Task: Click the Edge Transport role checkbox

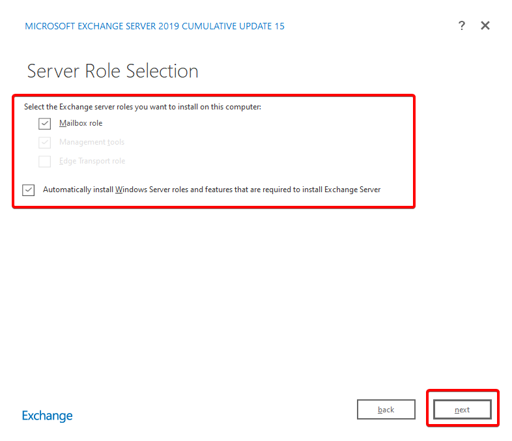Action: coord(45,162)
